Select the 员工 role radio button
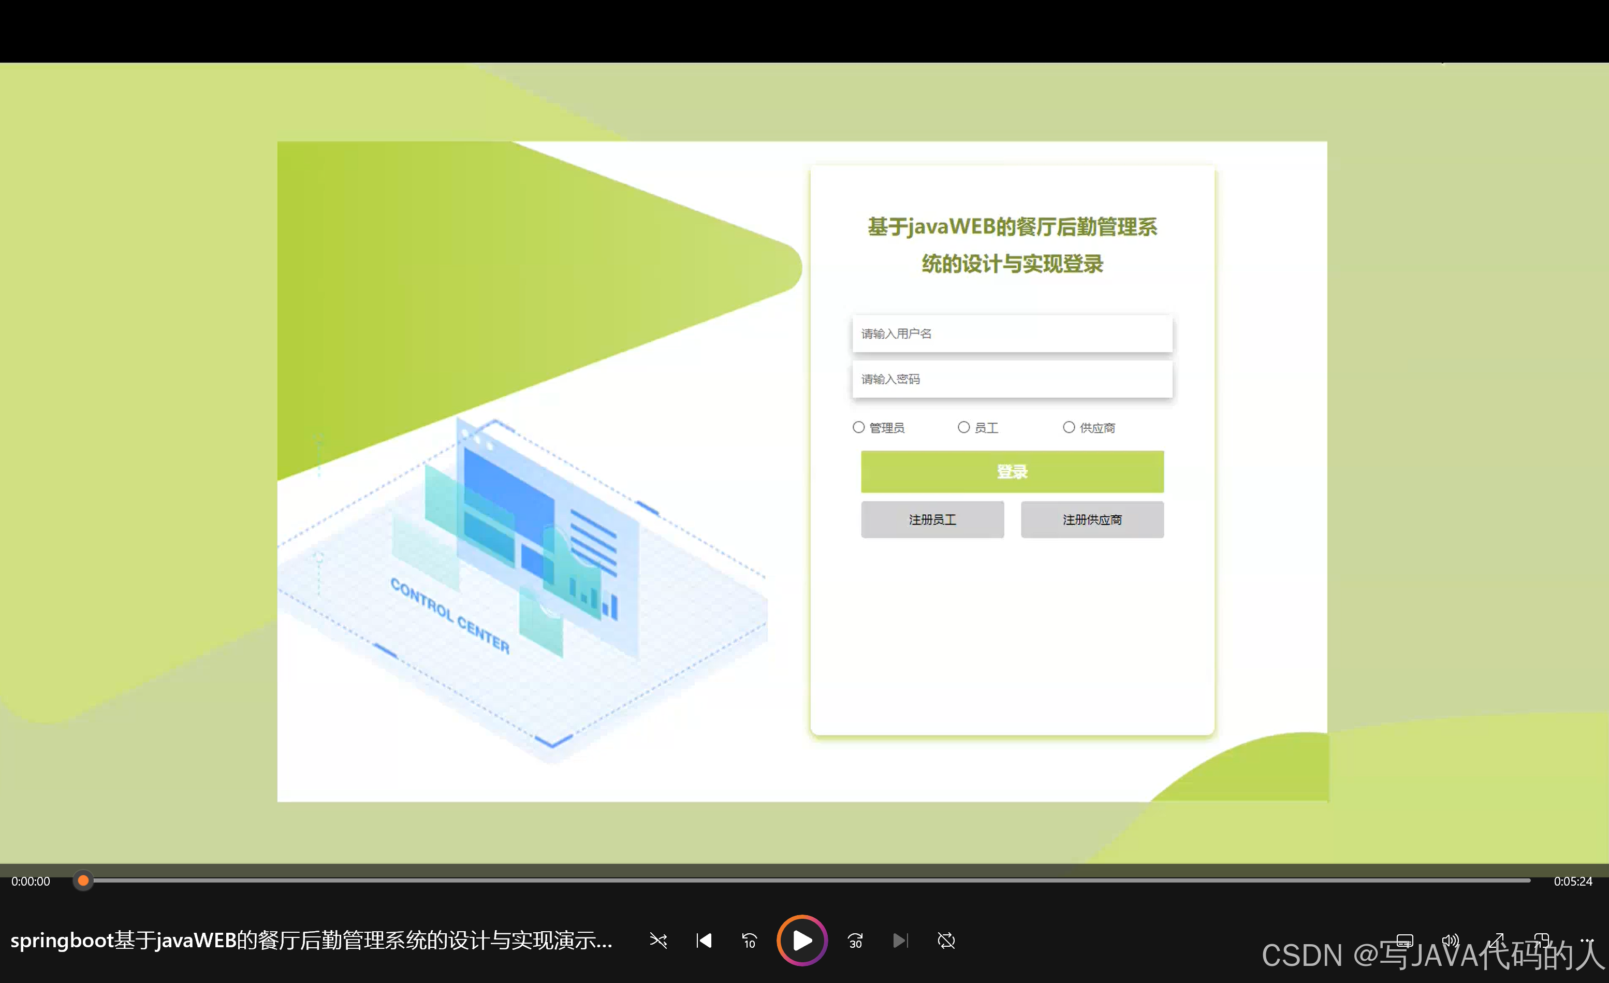 tap(964, 427)
